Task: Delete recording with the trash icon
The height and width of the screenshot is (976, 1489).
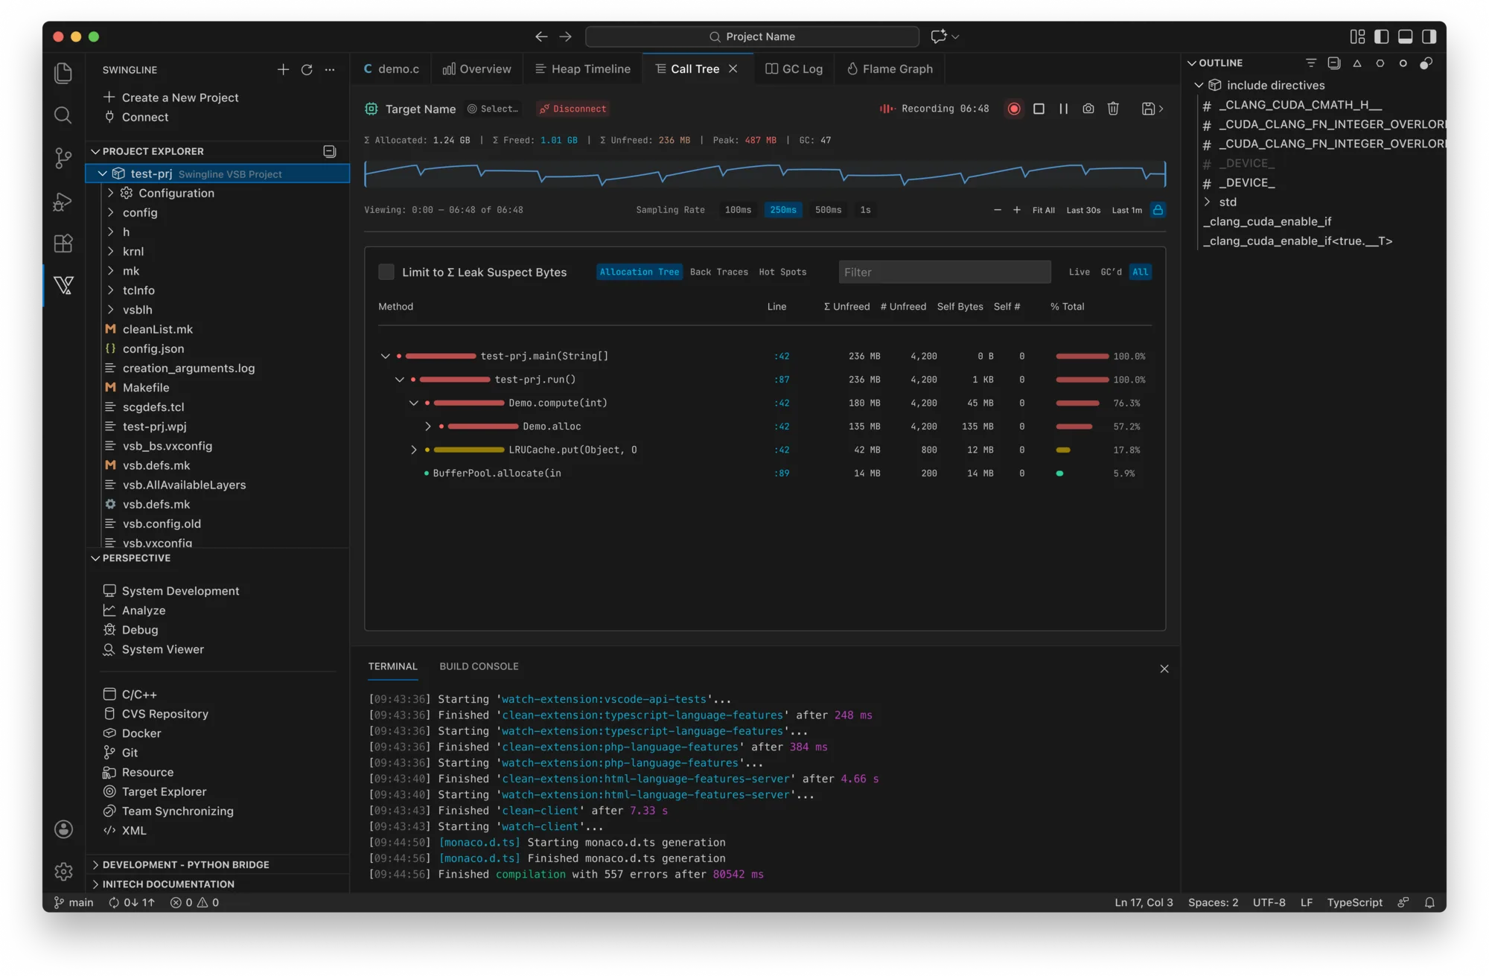Action: 1113,109
